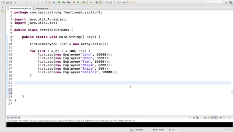Expand the New Java Class dropdown arrow

[80, 3]
